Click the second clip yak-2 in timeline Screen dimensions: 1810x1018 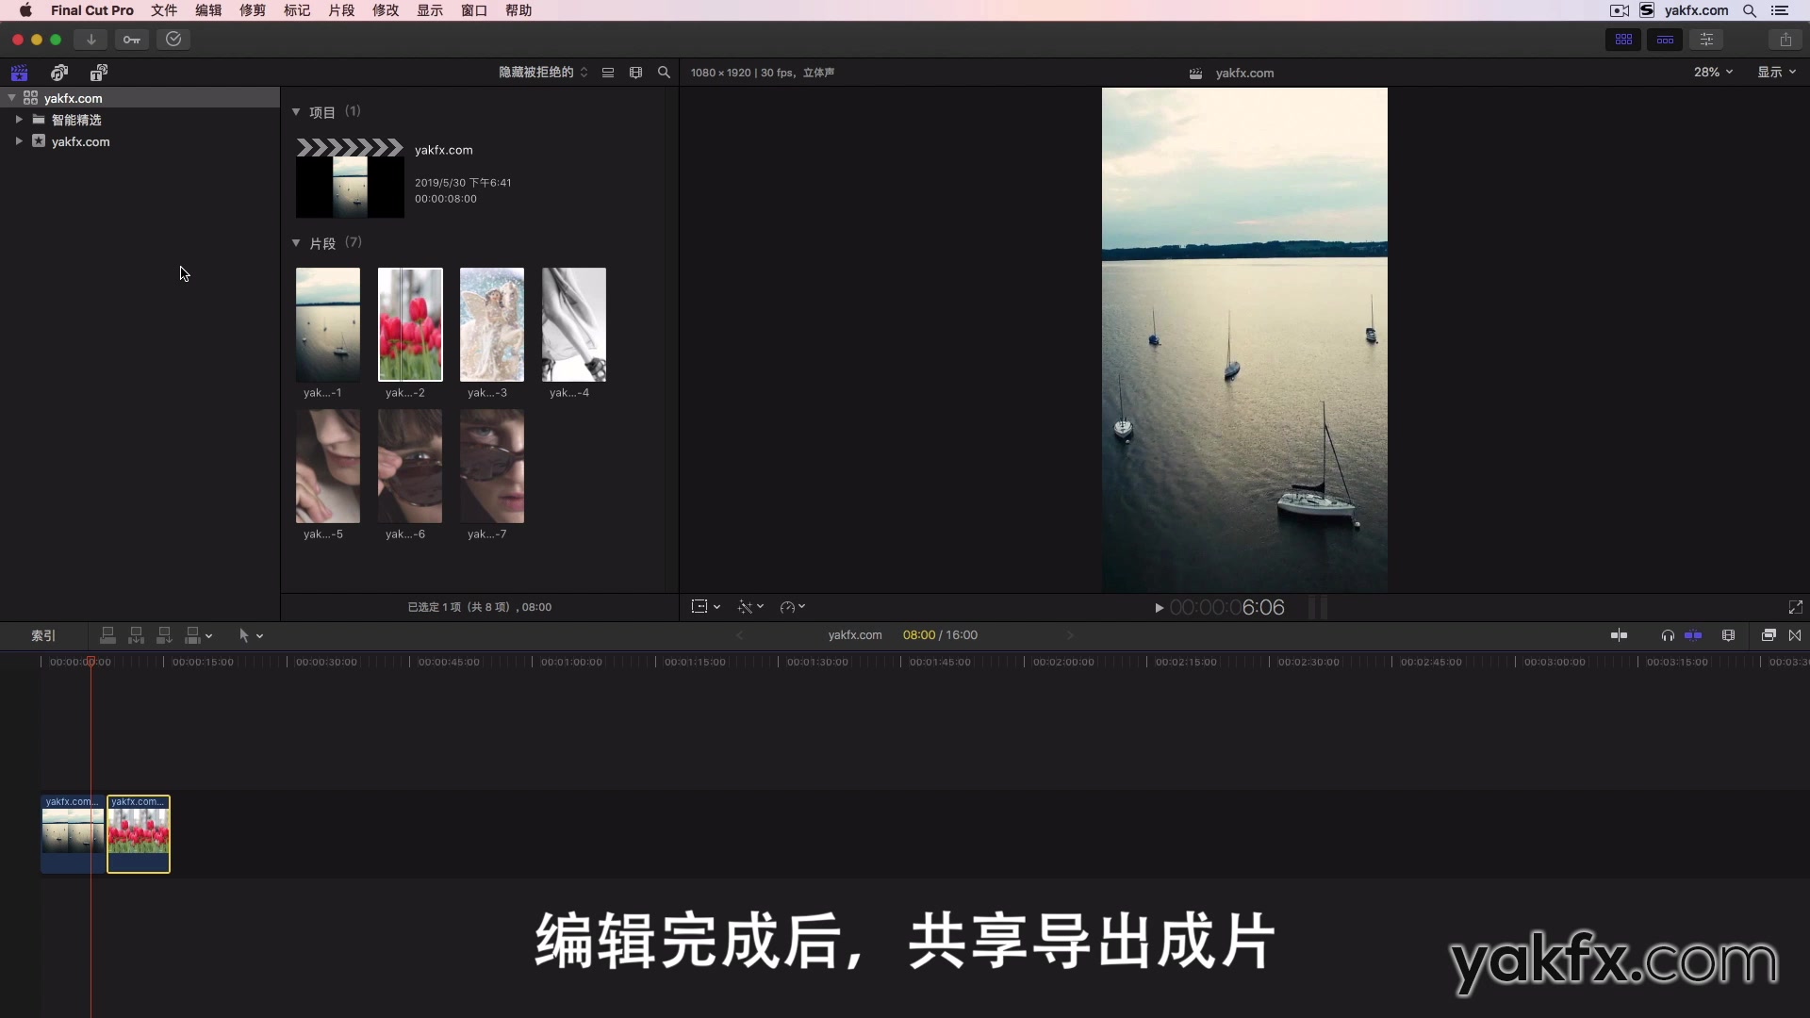(137, 833)
